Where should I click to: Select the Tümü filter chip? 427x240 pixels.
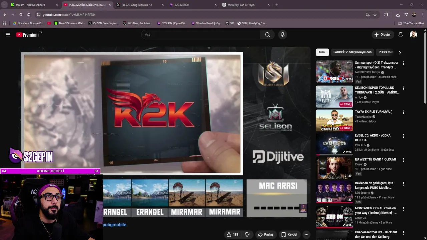tap(322, 52)
